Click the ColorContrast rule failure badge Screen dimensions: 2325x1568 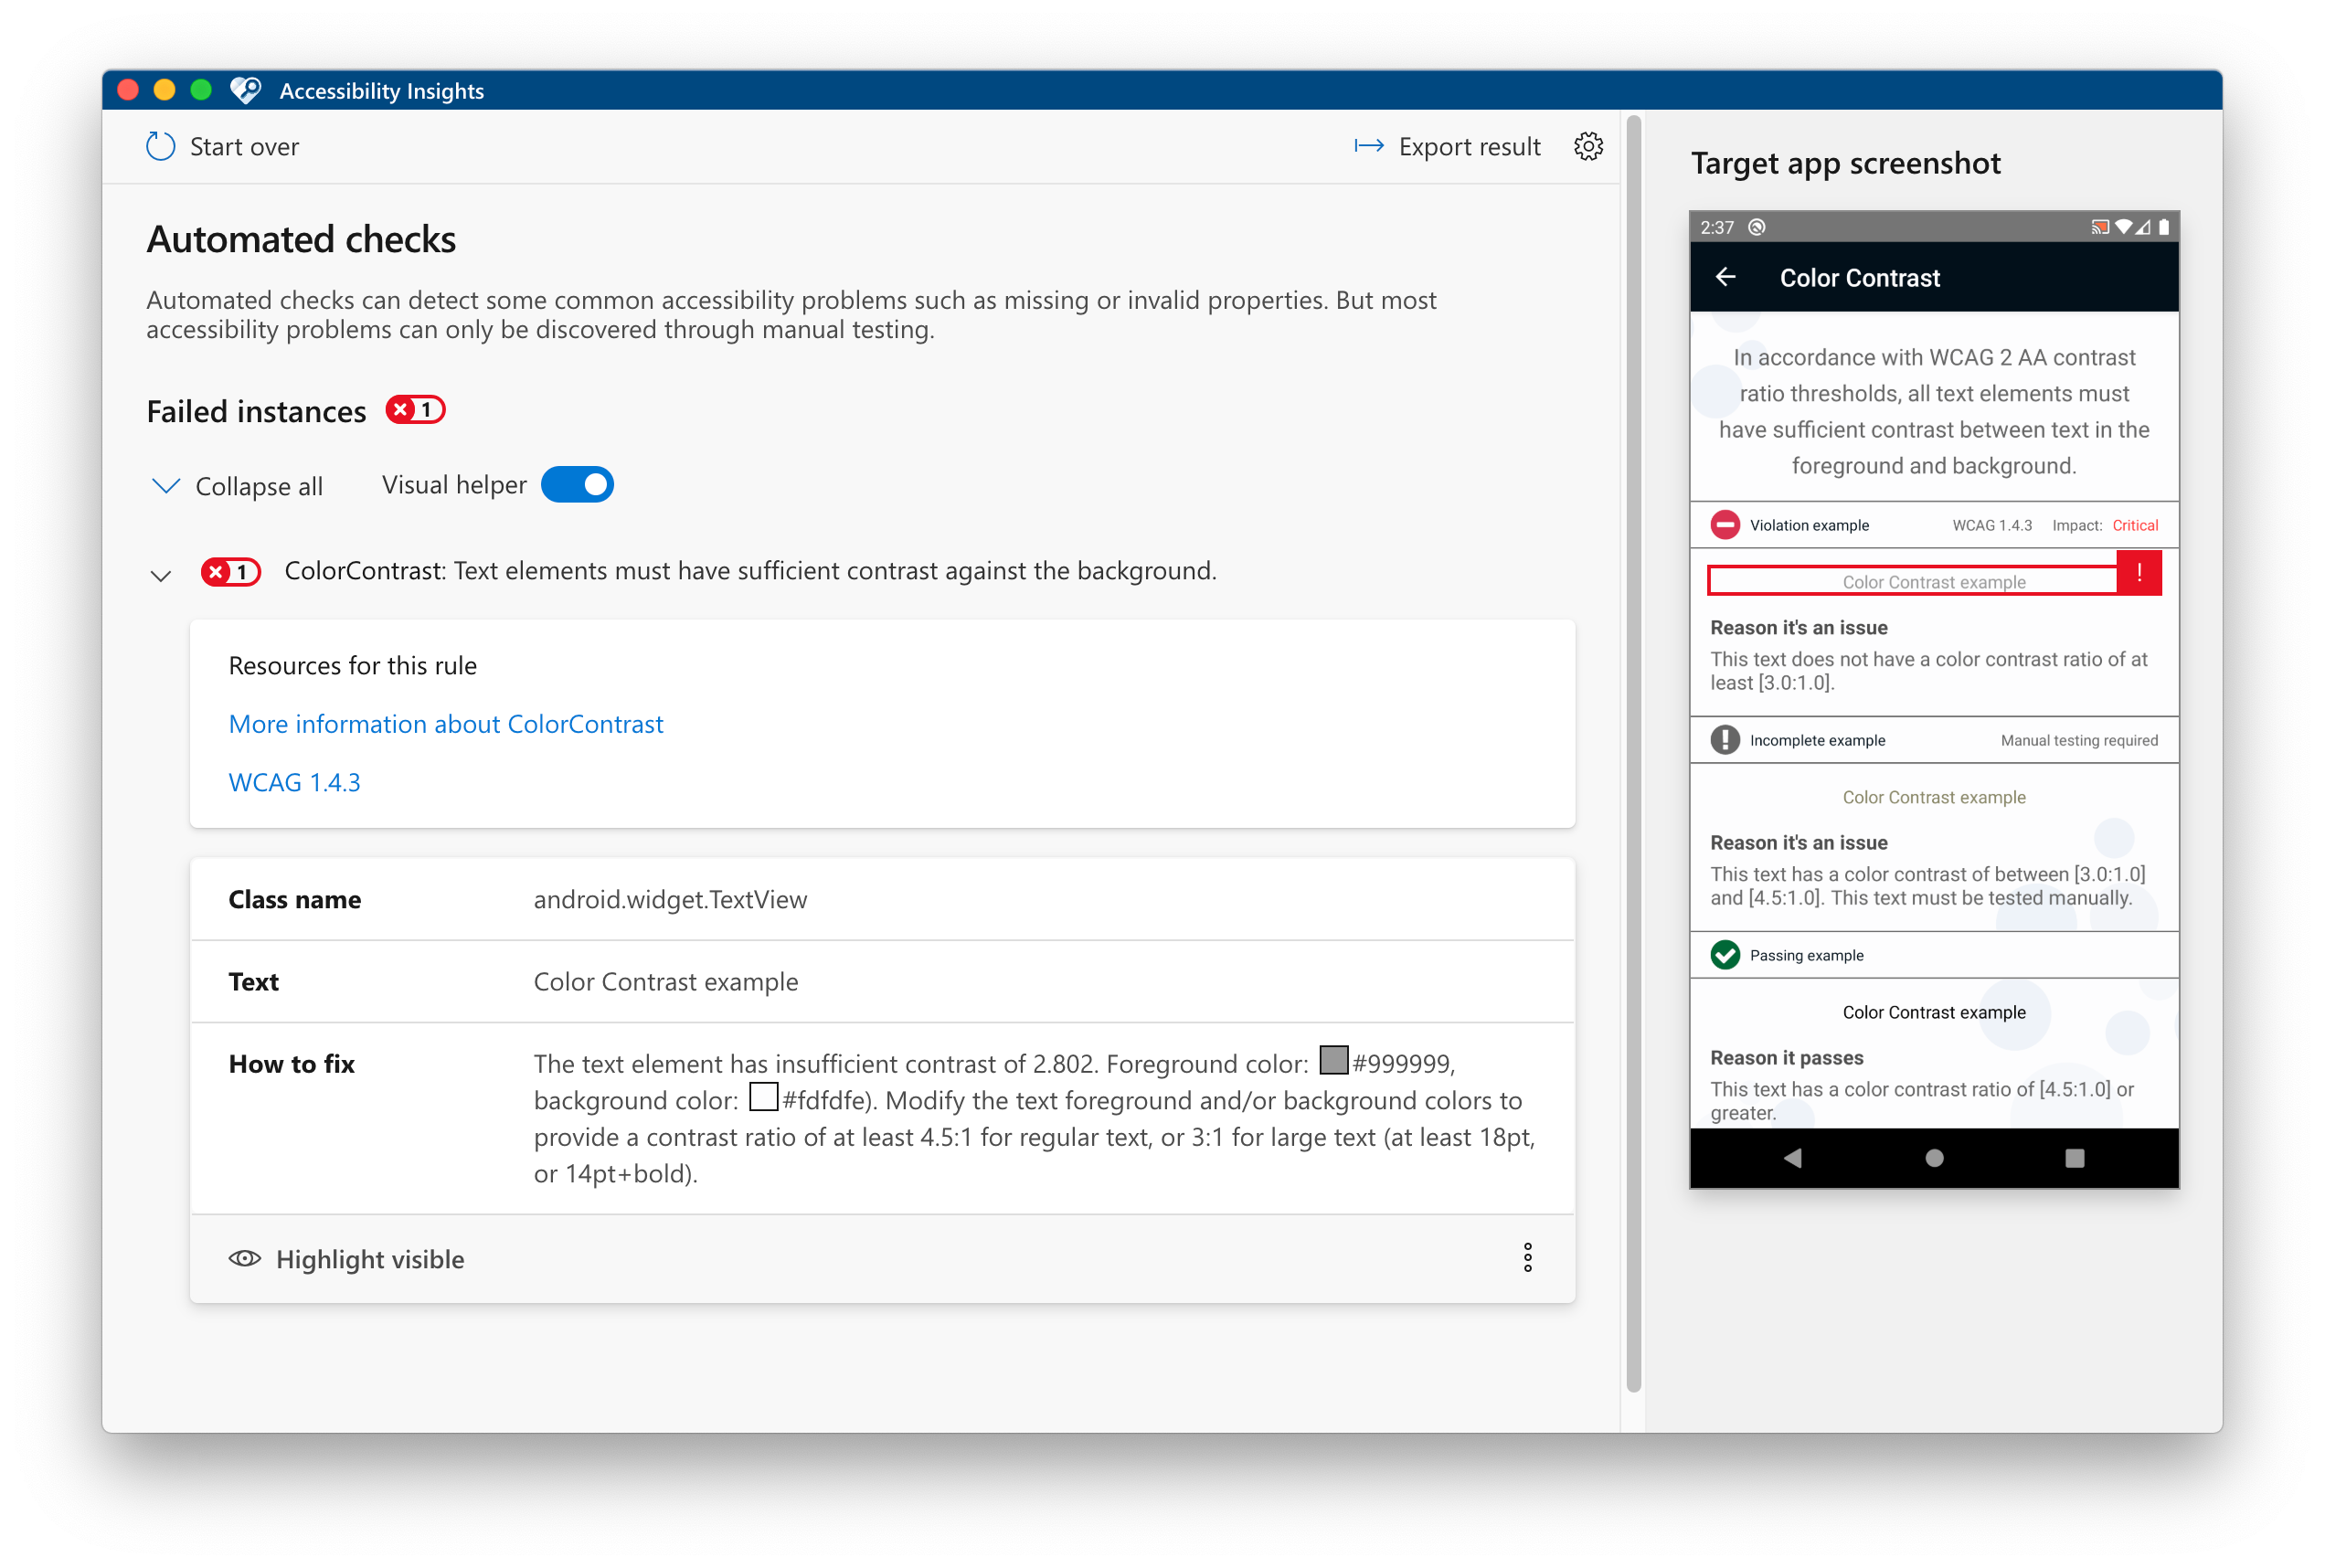(x=230, y=572)
